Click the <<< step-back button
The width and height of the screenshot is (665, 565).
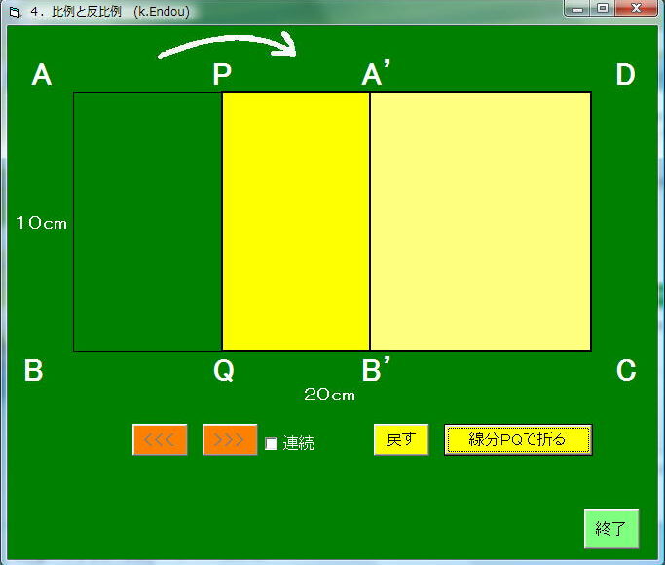point(160,439)
